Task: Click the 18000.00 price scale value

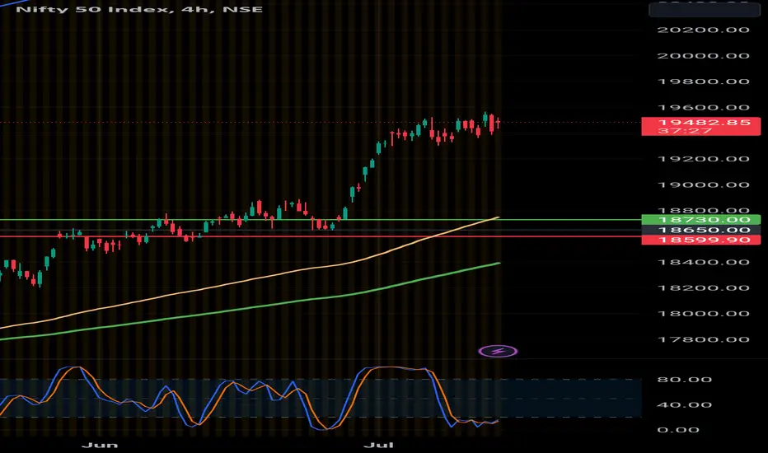Action: (704, 314)
